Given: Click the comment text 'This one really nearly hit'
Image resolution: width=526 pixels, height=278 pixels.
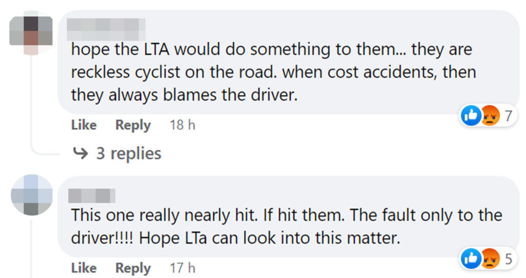Looking at the screenshot, I should 285,227.
